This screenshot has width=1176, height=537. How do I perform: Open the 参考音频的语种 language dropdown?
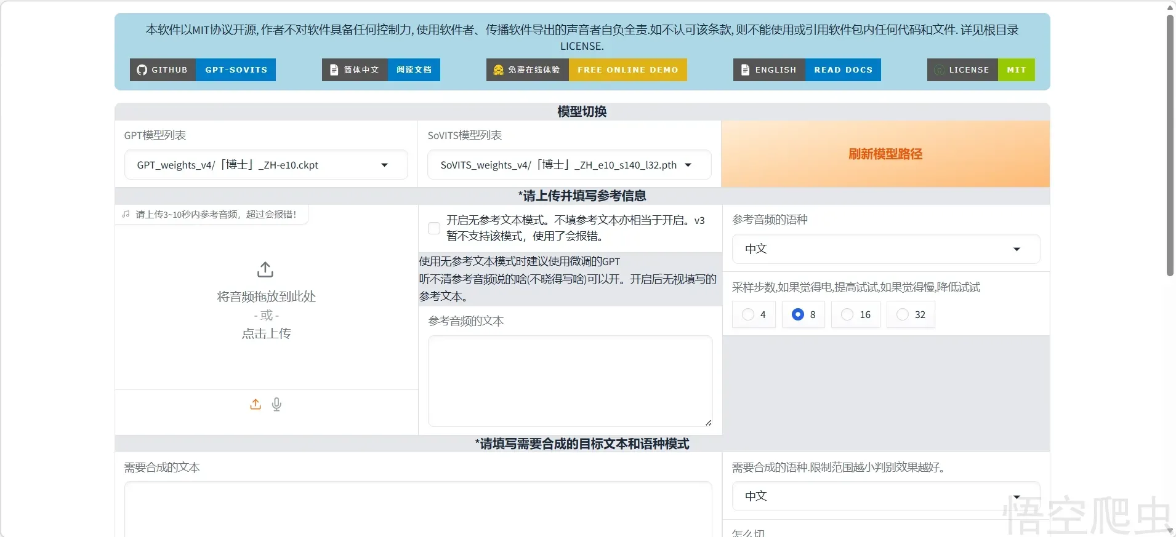click(x=885, y=249)
